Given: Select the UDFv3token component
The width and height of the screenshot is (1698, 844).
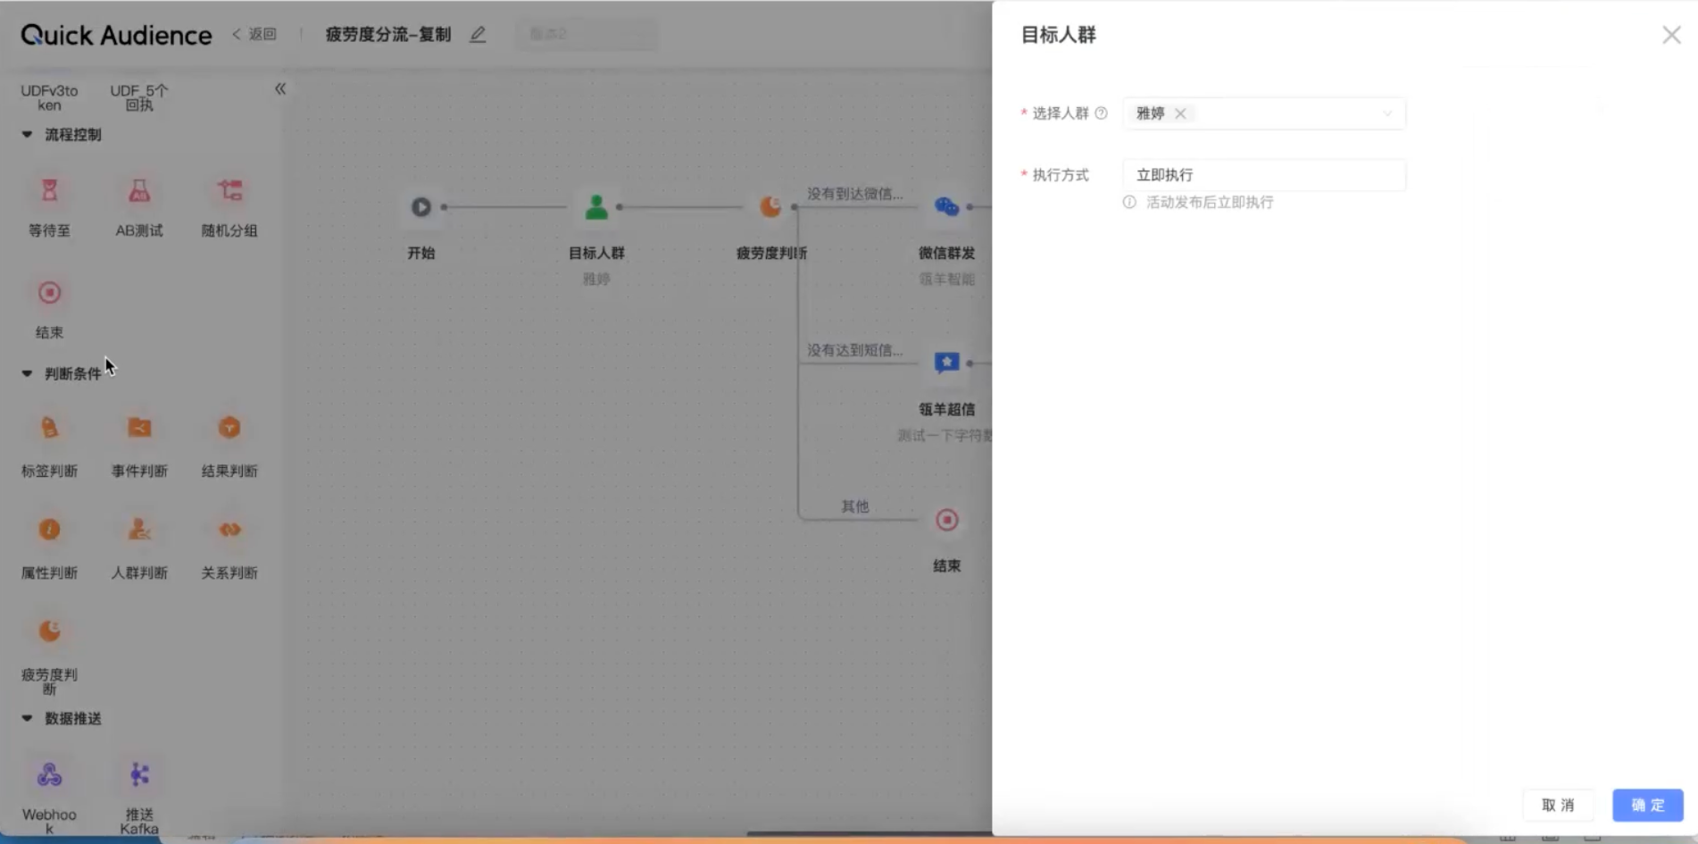Looking at the screenshot, I should [49, 97].
